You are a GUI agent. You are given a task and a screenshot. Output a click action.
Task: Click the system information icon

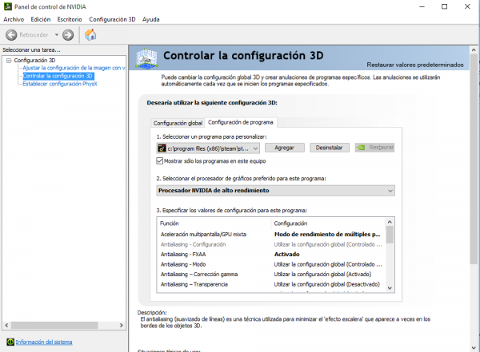pyautogui.click(x=10, y=342)
